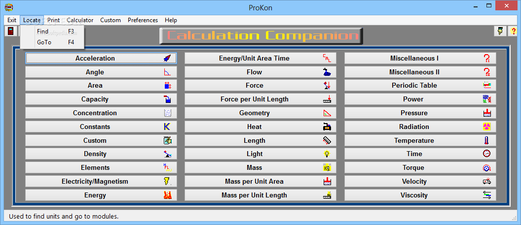Open the Custom menu in the menu bar
This screenshot has height=225, width=521.
click(111, 20)
